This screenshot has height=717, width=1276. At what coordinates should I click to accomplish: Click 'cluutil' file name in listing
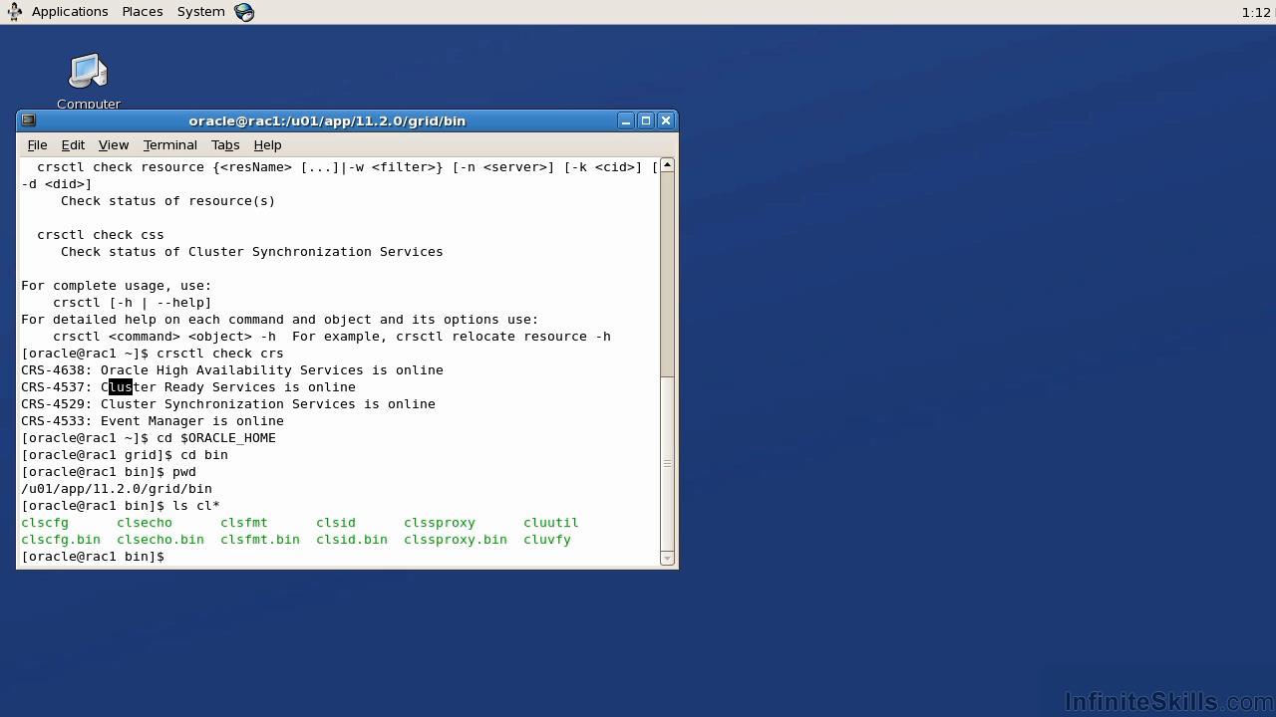click(551, 523)
